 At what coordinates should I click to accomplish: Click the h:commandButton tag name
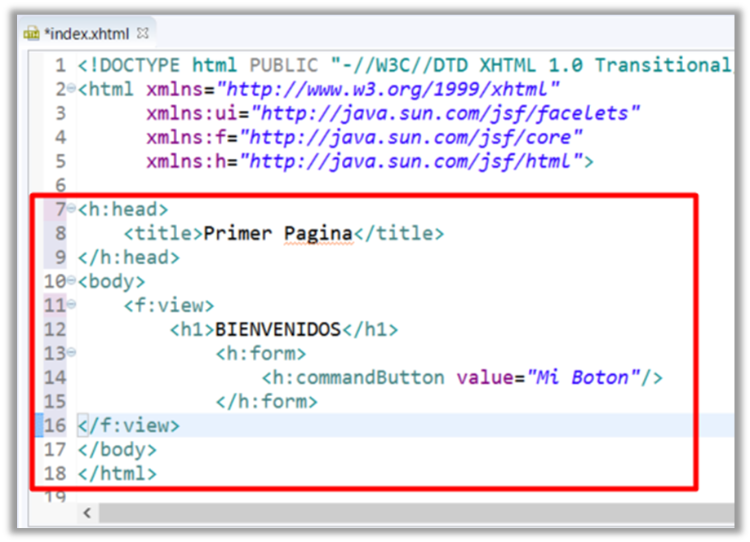tap(357, 377)
